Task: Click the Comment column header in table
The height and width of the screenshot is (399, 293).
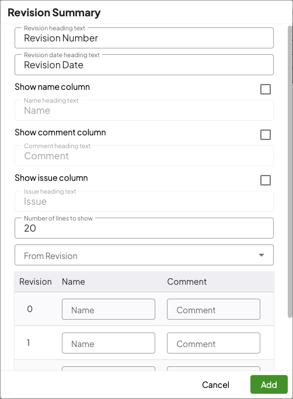Action: (x=187, y=282)
